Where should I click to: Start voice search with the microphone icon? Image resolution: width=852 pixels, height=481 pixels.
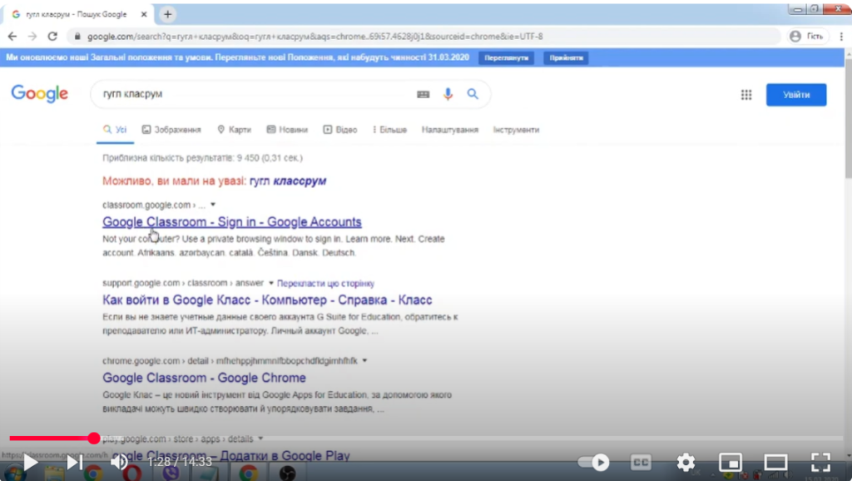pos(448,95)
